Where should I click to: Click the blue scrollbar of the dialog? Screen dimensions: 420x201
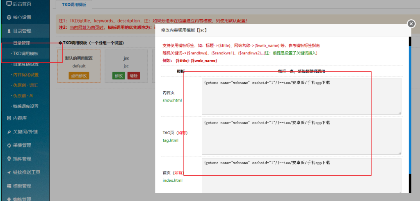tap(409, 102)
